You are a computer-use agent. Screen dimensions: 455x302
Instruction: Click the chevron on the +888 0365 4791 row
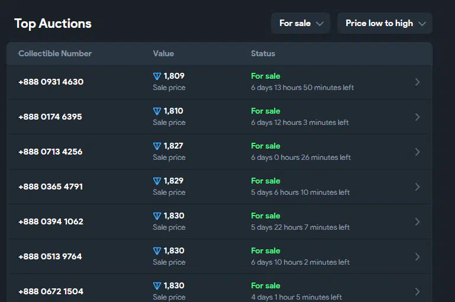(417, 187)
